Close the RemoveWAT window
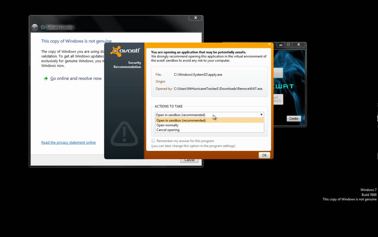This screenshot has width=378, height=237. point(299,44)
